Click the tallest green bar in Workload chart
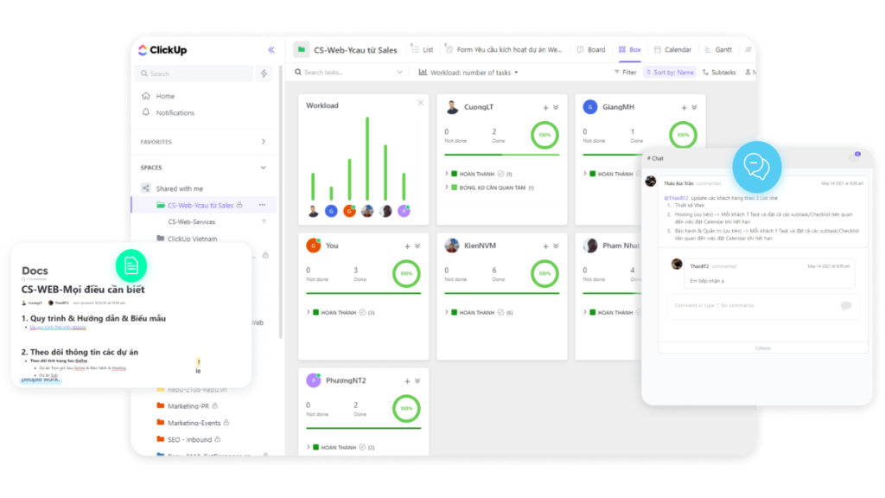This screenshot has height=498, width=885. click(367, 159)
